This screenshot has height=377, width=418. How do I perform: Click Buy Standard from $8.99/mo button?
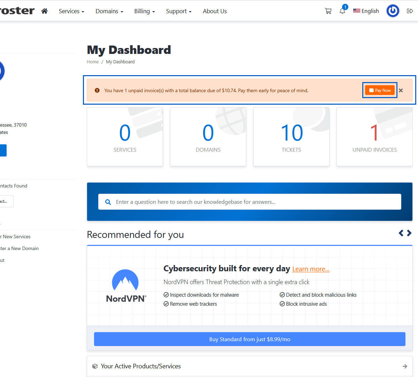249,339
